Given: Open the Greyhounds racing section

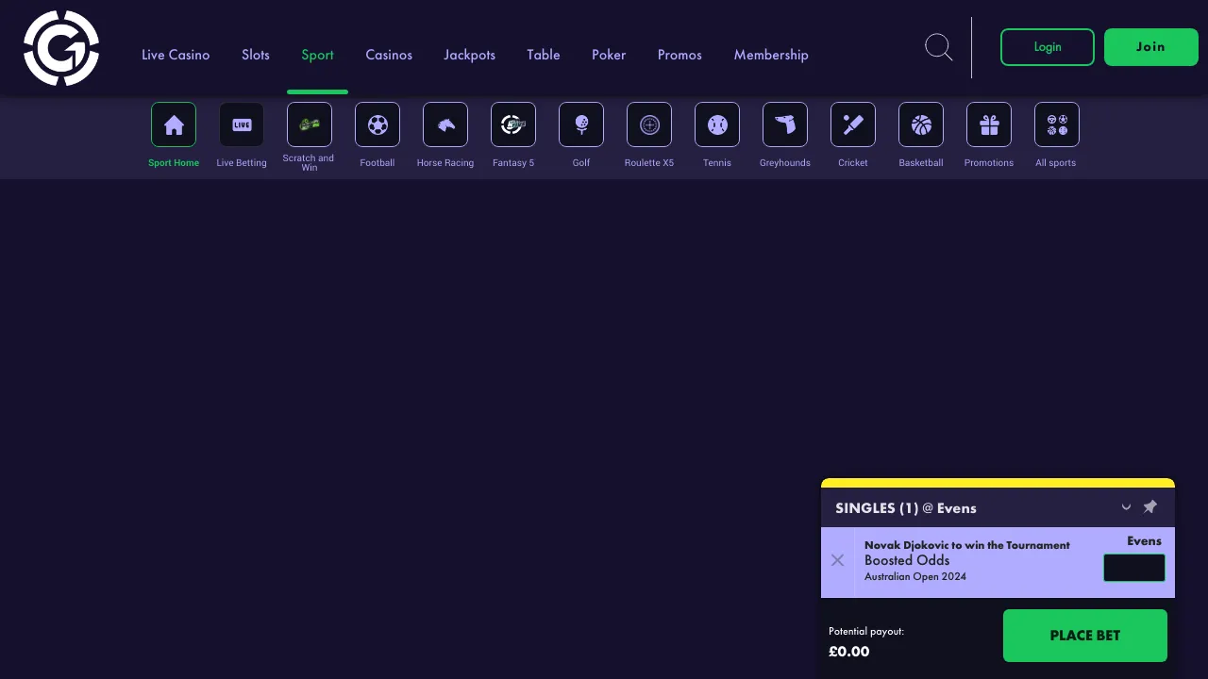Looking at the screenshot, I should point(785,124).
